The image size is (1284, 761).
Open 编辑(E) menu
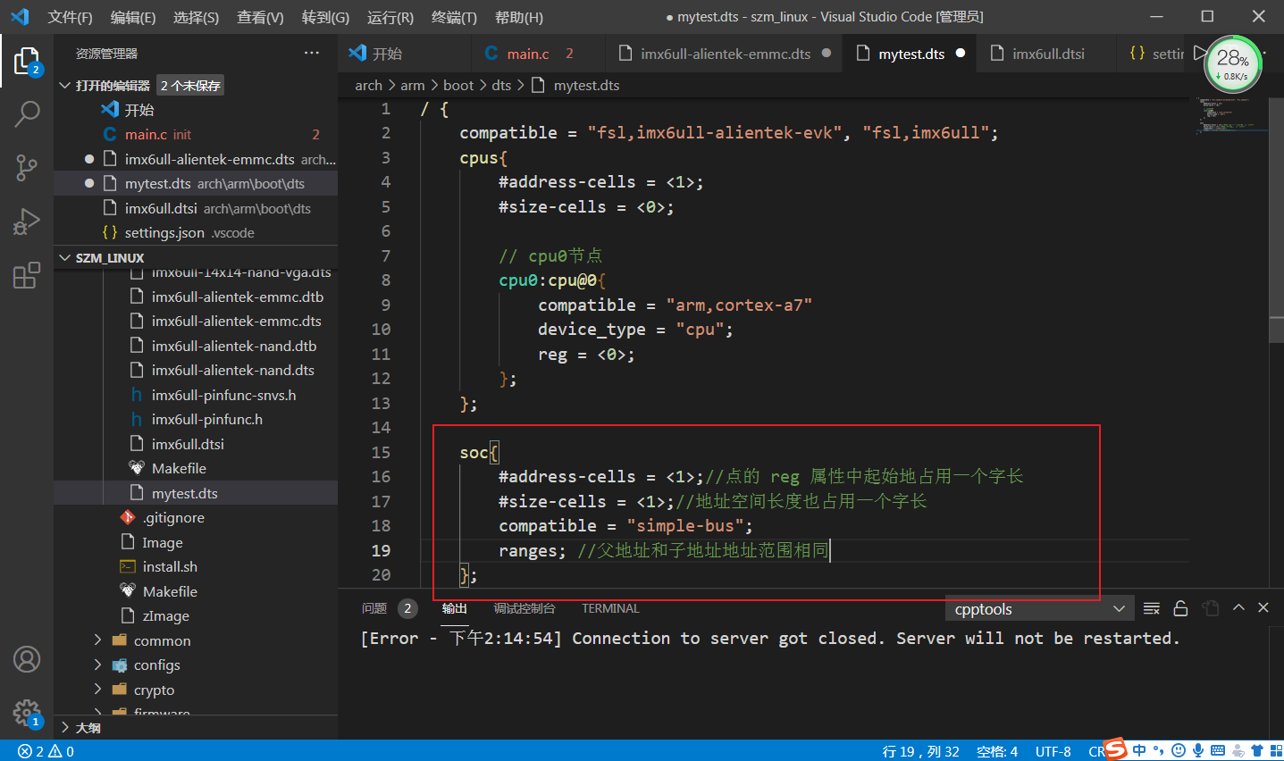(133, 17)
